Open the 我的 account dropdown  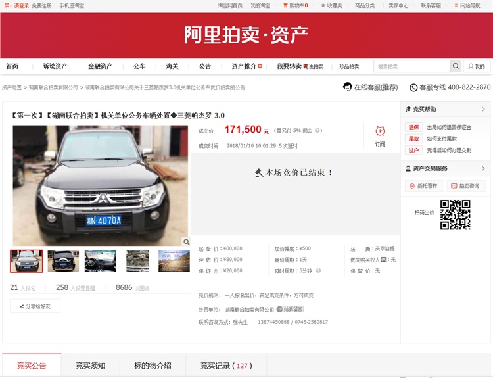point(477,66)
